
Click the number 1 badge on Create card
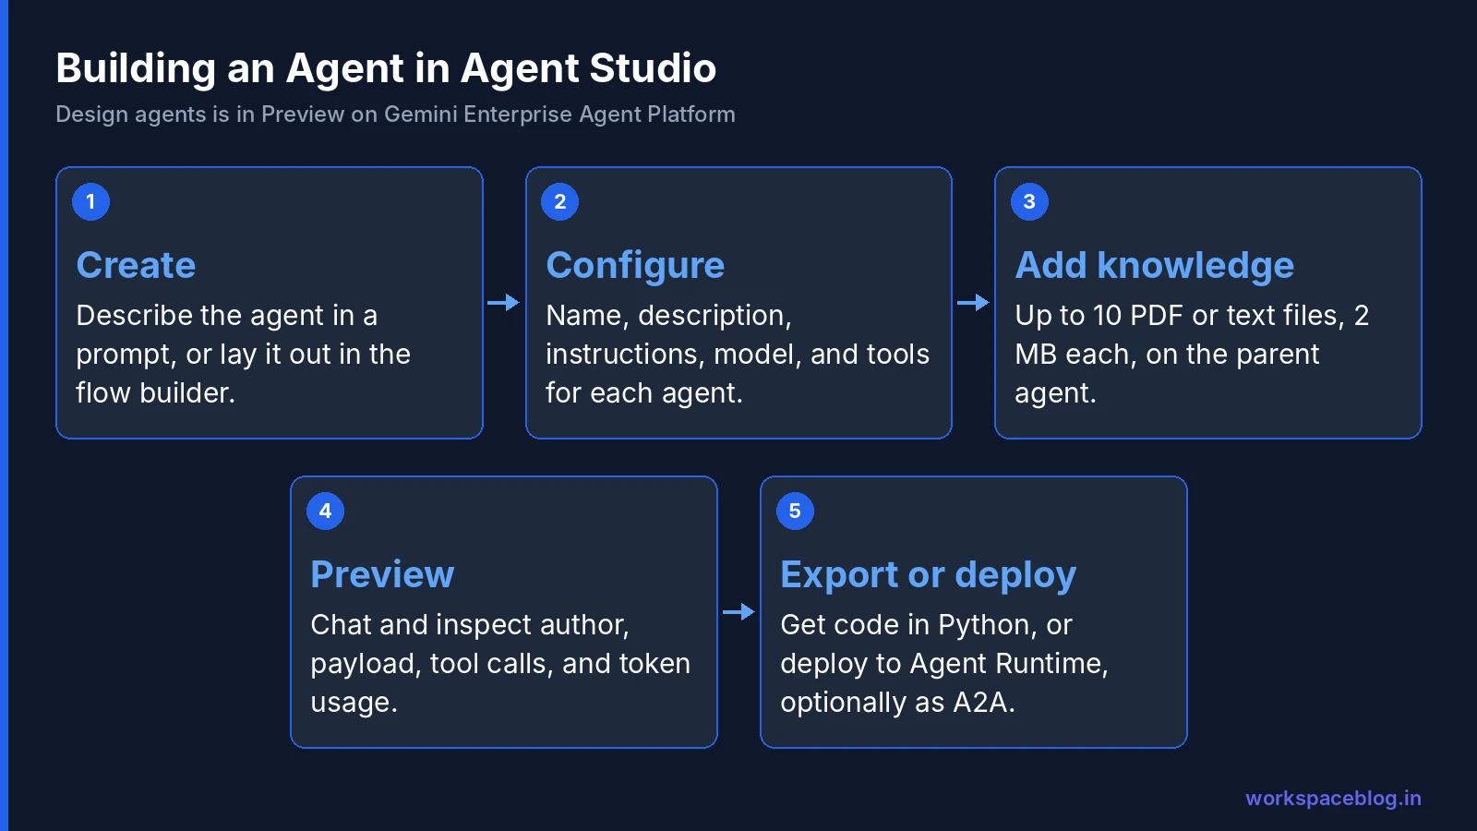pyautogui.click(x=90, y=201)
